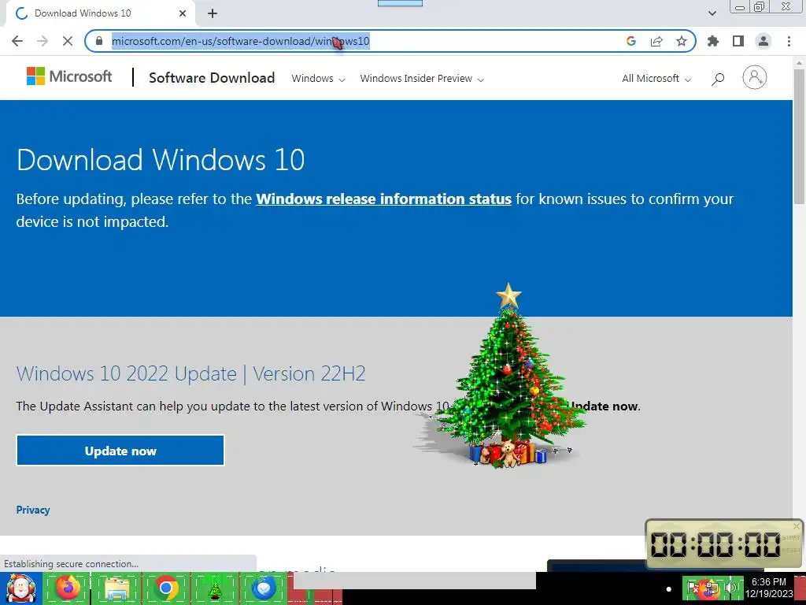The width and height of the screenshot is (806, 605).
Task: Open Thunderbird from the taskbar
Action: coord(264,588)
